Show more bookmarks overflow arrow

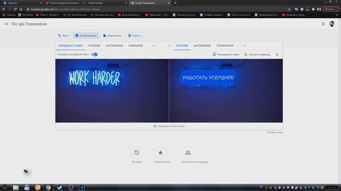coord(337,15)
